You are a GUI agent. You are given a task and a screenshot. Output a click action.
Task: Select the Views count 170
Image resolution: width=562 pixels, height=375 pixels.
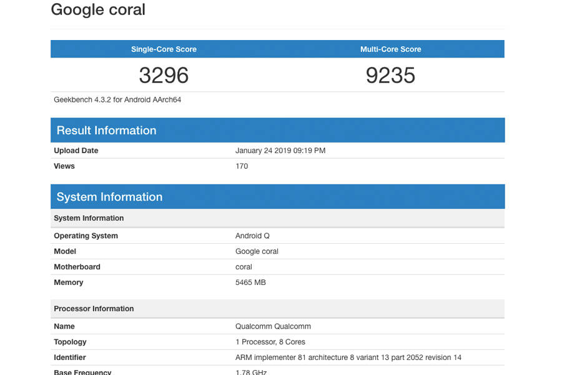240,166
